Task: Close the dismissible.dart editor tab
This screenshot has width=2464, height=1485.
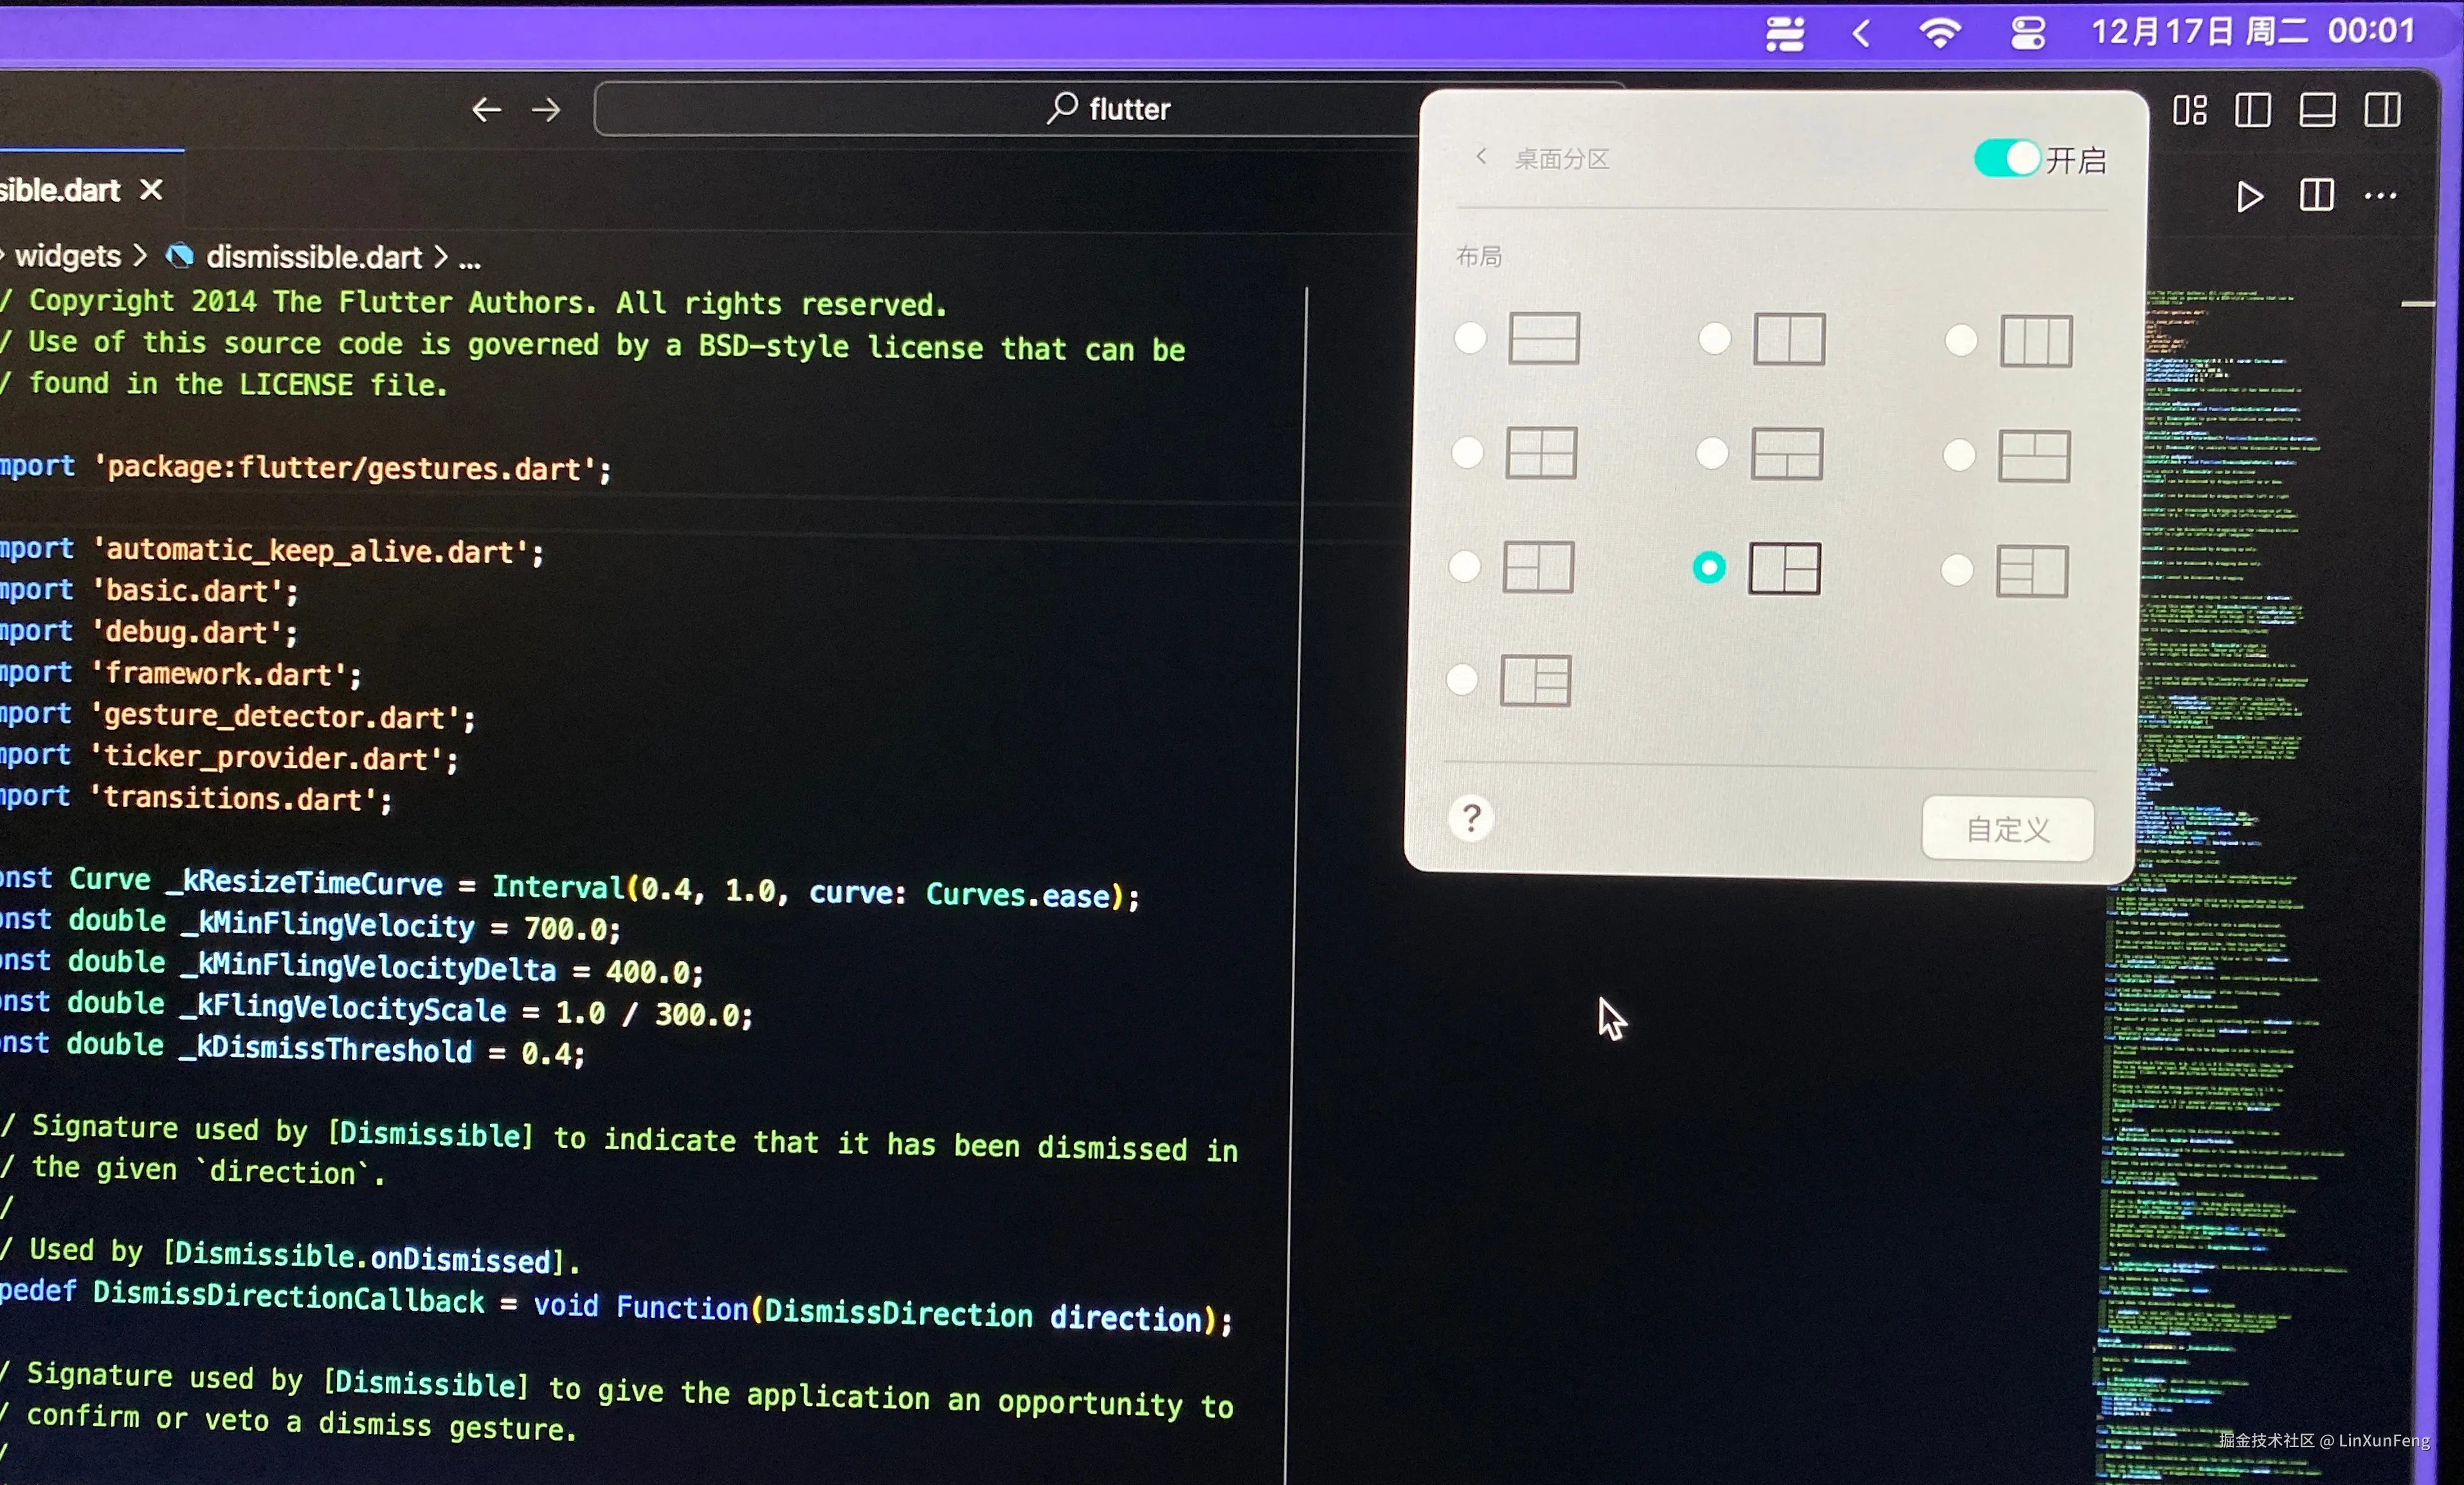Action: [x=151, y=189]
